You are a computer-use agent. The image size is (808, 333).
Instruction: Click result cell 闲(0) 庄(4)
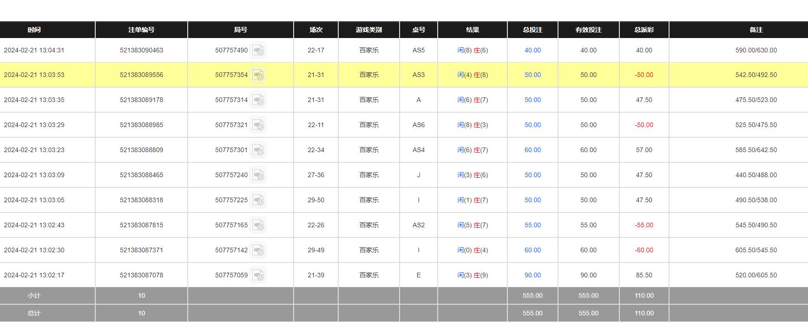point(473,250)
